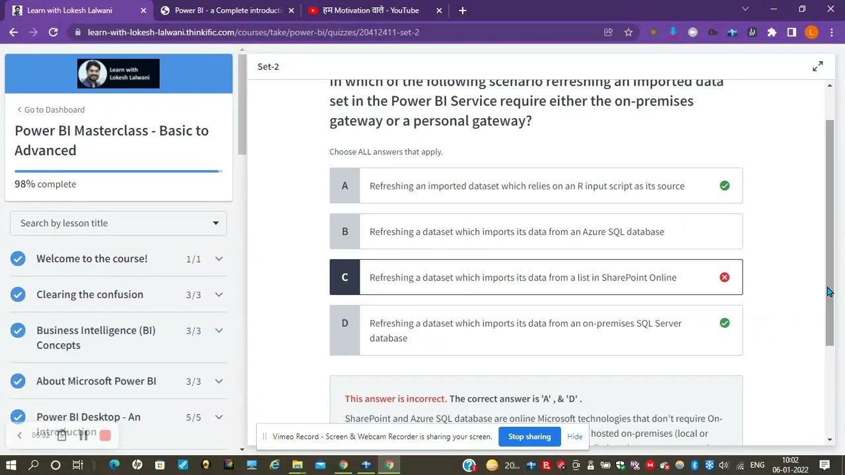Image resolution: width=845 pixels, height=475 pixels.
Task: Open Windows taskbar search icon
Action: (34, 465)
